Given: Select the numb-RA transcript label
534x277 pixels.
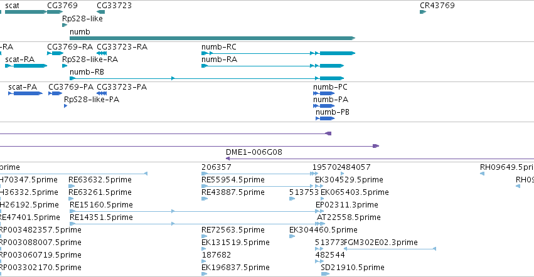Looking at the screenshot, I should pyautogui.click(x=220, y=60).
